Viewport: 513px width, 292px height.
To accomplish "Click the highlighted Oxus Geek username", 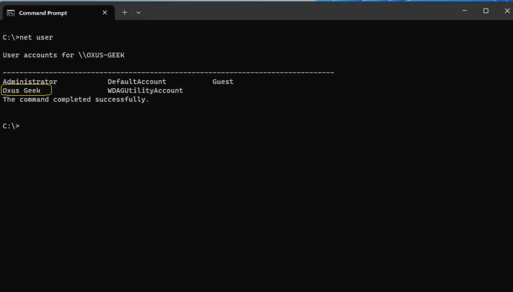I will click(22, 90).
